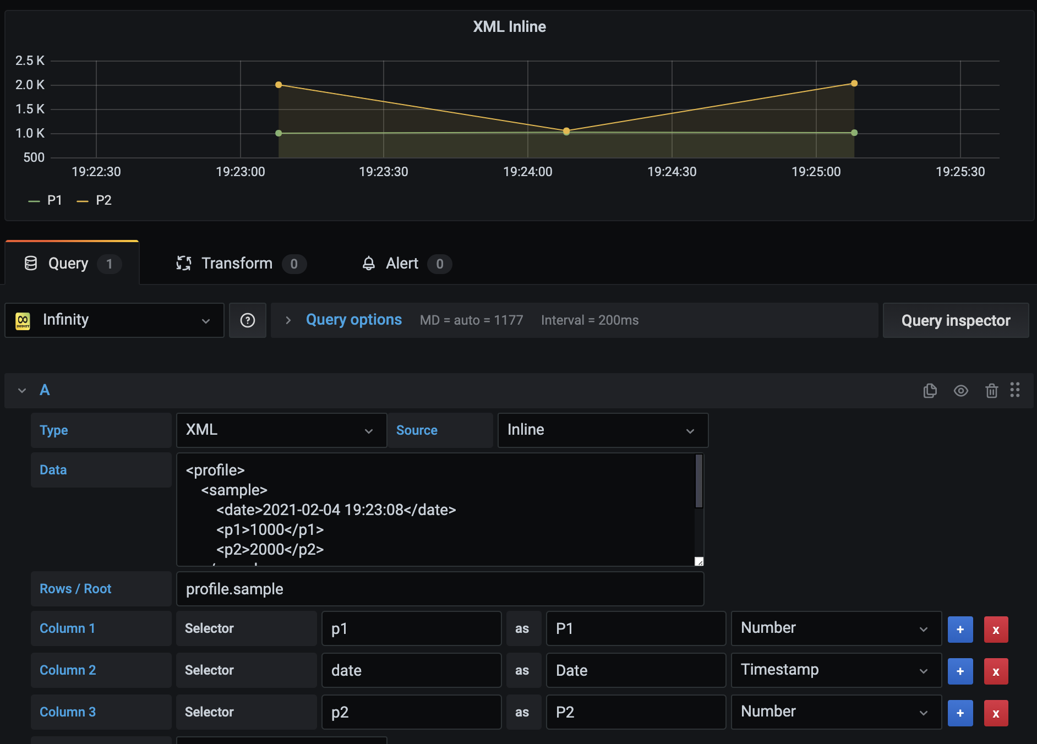Switch to the Alert tab
The width and height of the screenshot is (1037, 744).
(401, 264)
